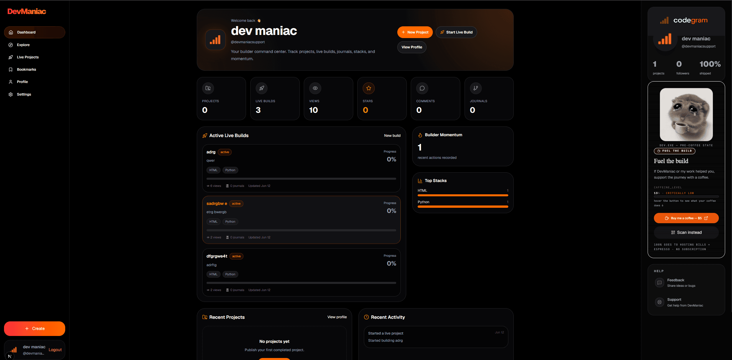
Task: Open Support in the Help panel
Action: 686,302
